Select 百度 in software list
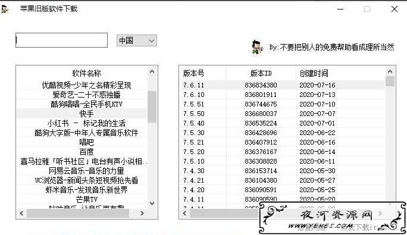Screen dimensions: 407x235 pyautogui.click(x=82, y=152)
